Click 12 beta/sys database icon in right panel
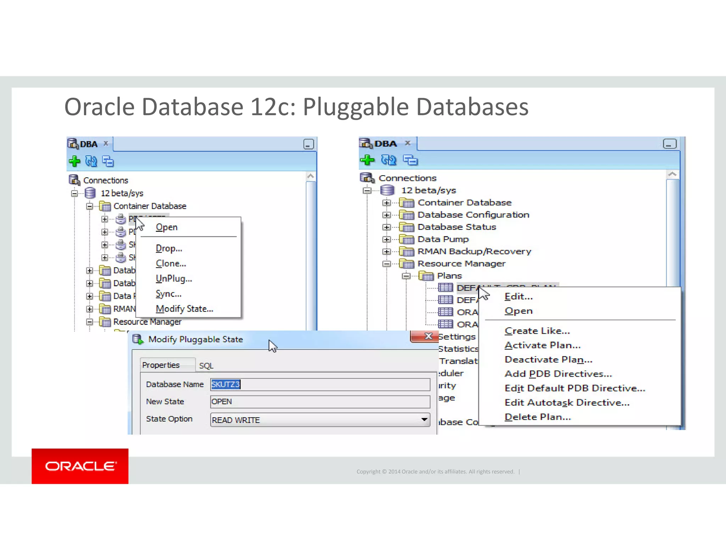The width and height of the screenshot is (726, 560). (387, 190)
